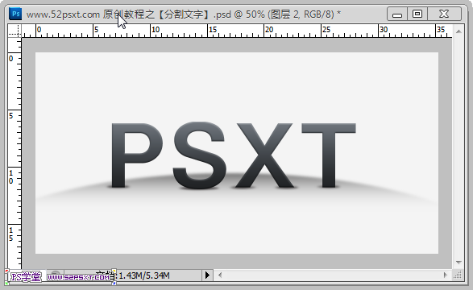Screen dimensions: 473x290
Task: Minimize the document window
Action: pyautogui.click(x=397, y=14)
